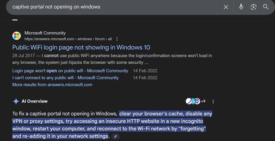The height and width of the screenshot is (141, 275).
Task: Click the Microsoft Community site name
Action: pyautogui.click(x=45, y=33)
